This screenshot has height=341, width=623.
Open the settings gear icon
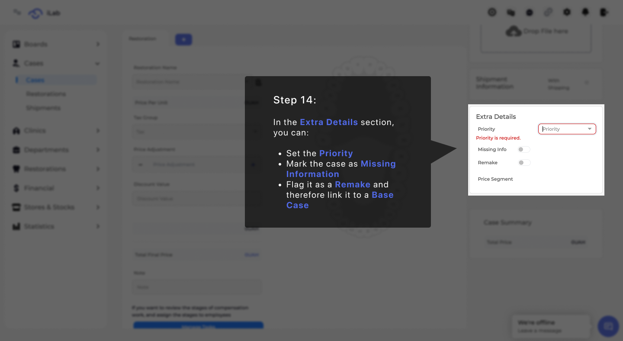(x=567, y=13)
